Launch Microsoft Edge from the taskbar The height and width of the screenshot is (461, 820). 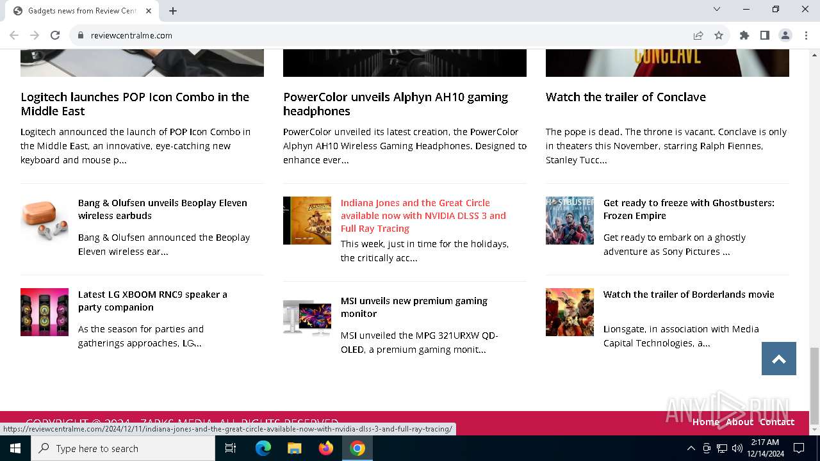[263, 448]
